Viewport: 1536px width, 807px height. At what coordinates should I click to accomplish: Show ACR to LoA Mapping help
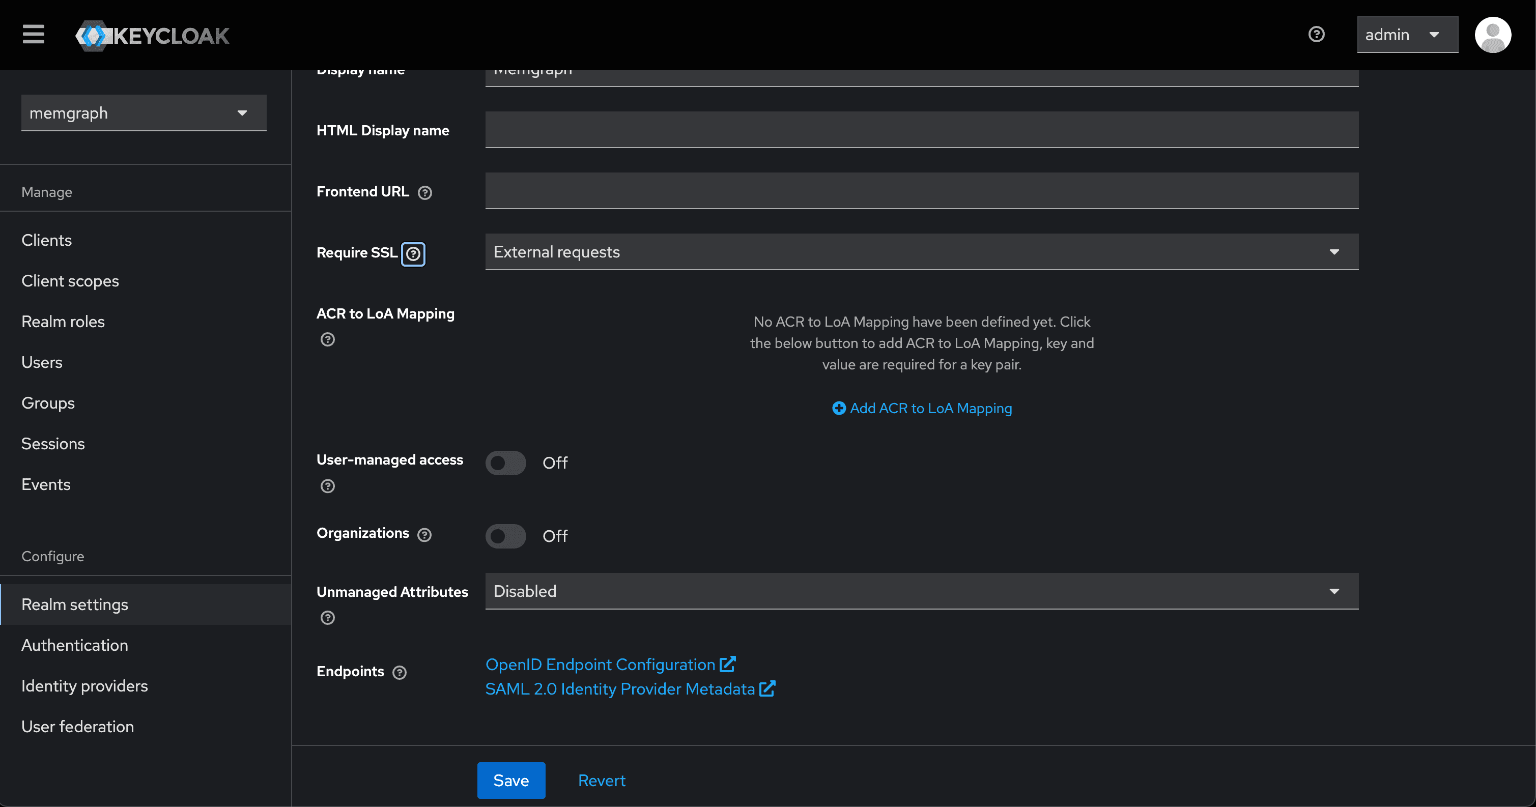coord(327,340)
